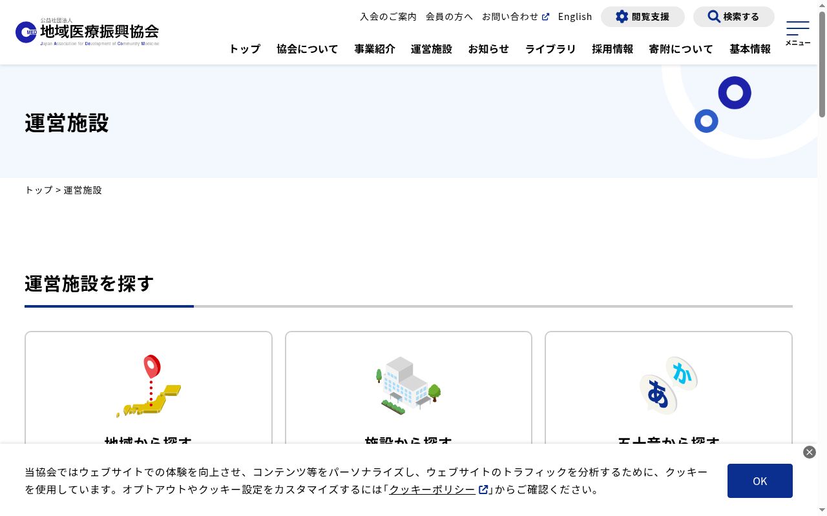This screenshot has height=516, width=827.
Task: Open 寄附について menu item
Action: click(x=681, y=49)
